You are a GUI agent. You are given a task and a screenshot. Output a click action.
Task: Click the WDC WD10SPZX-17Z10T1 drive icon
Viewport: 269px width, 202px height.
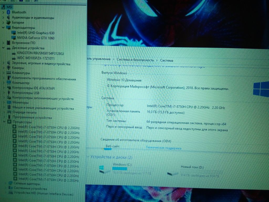(x=14, y=58)
